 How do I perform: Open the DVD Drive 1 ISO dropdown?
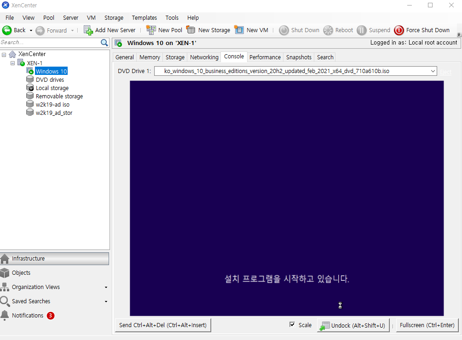click(x=433, y=71)
